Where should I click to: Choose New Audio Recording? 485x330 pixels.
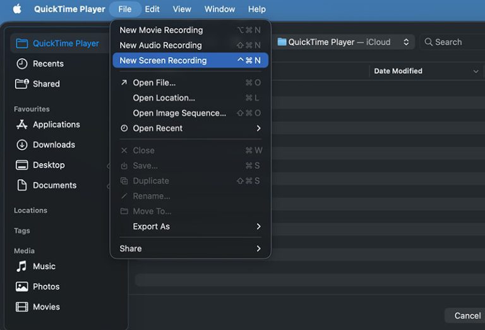[x=190, y=45]
